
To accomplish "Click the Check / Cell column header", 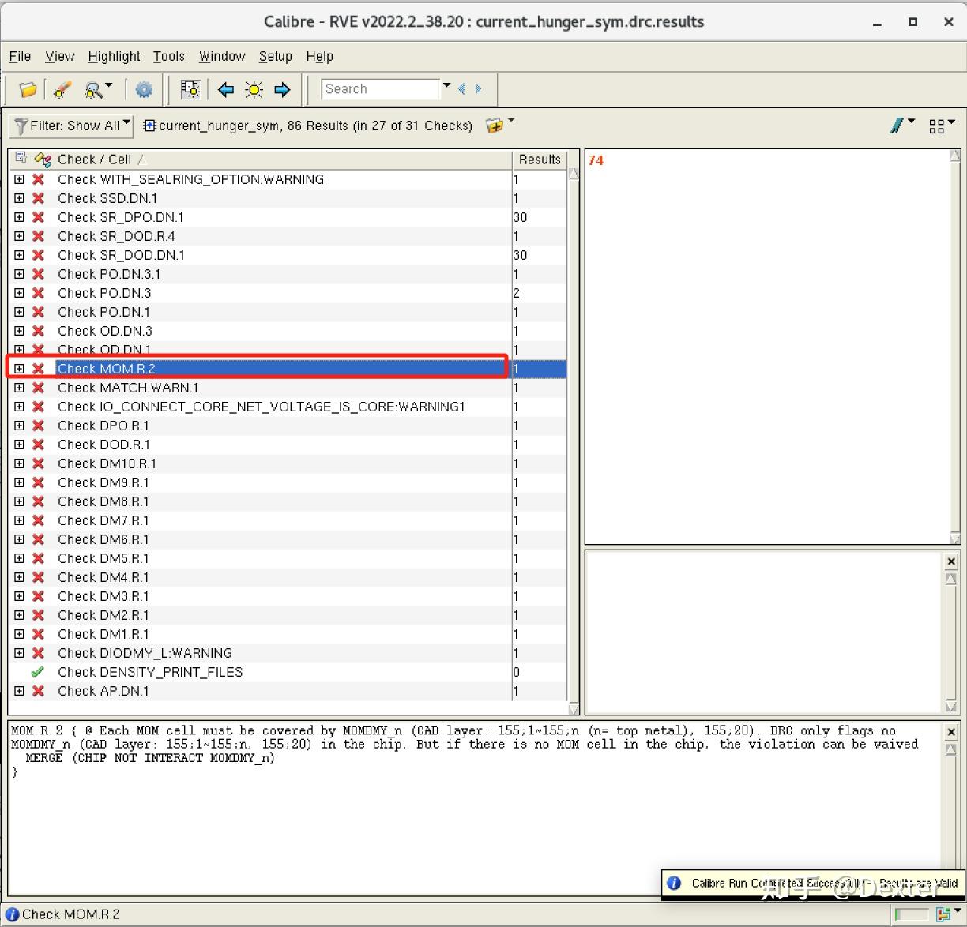I will tap(95, 160).
